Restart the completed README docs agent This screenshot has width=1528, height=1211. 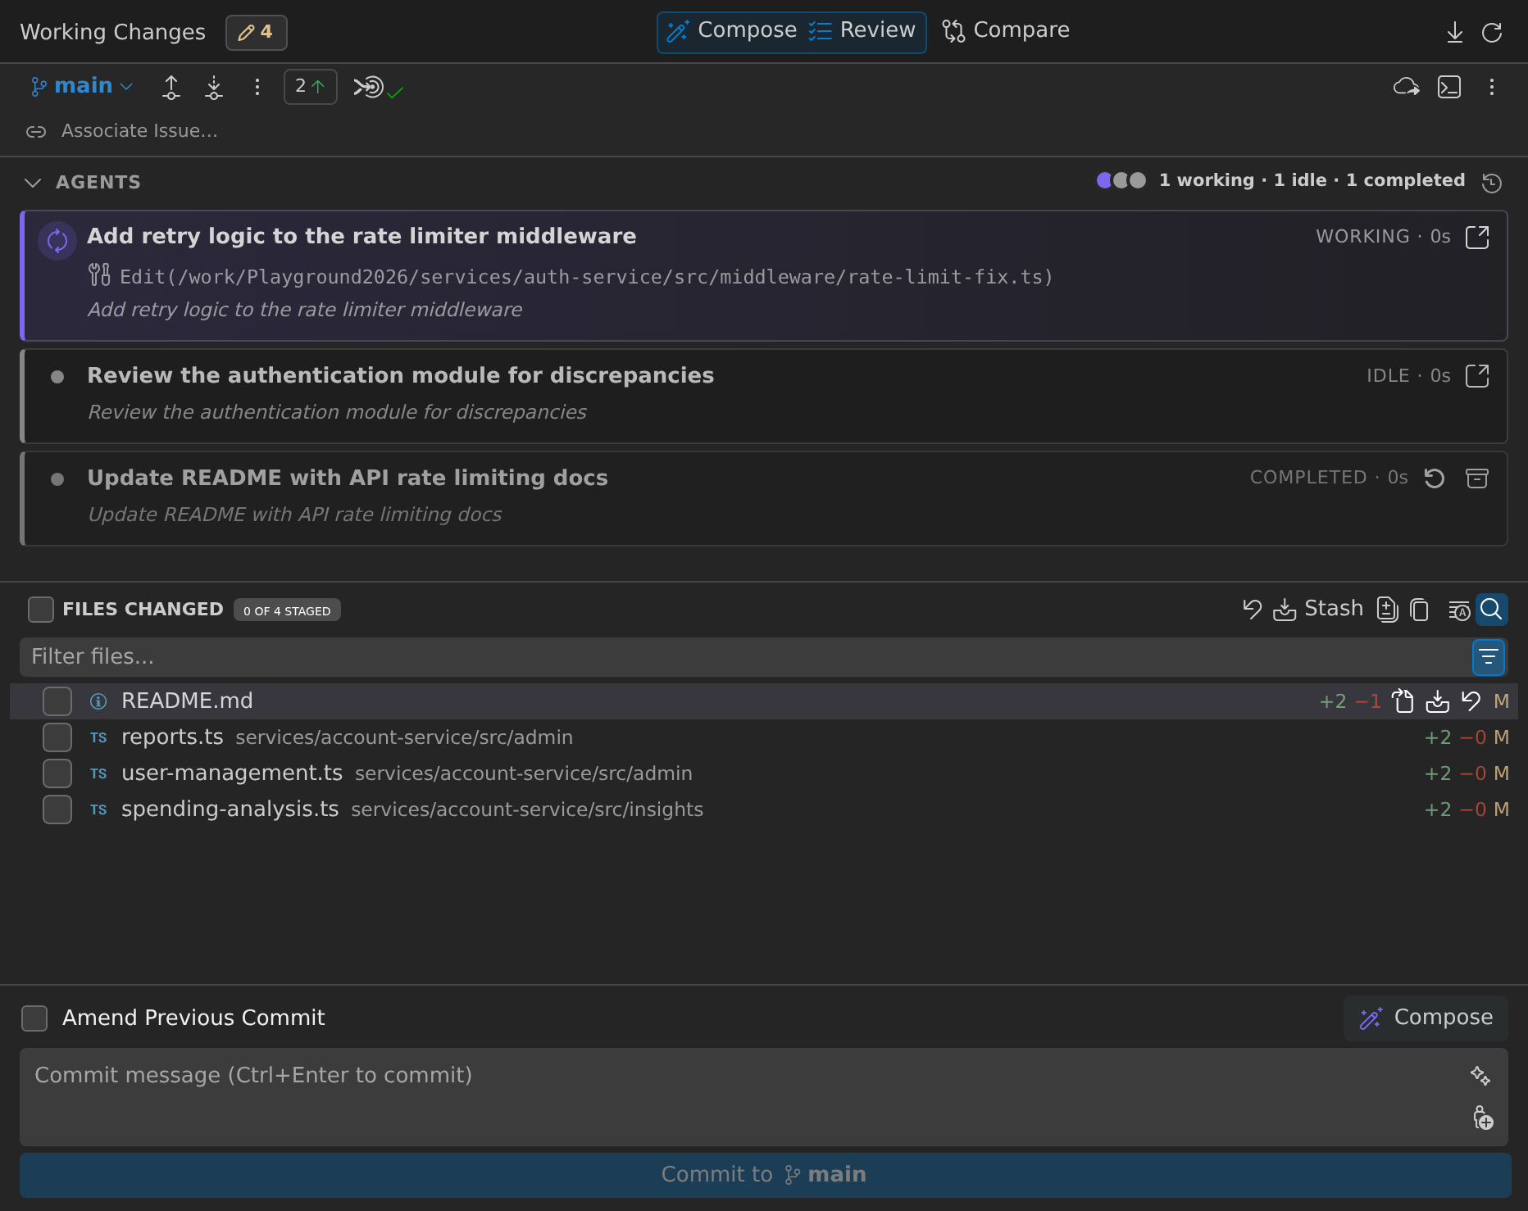[x=1435, y=479]
